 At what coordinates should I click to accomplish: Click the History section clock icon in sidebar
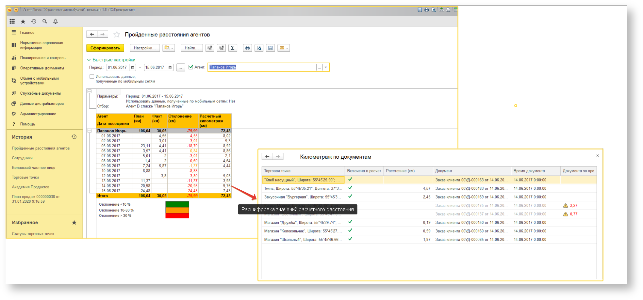(x=74, y=137)
